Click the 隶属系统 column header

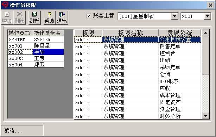180,33
